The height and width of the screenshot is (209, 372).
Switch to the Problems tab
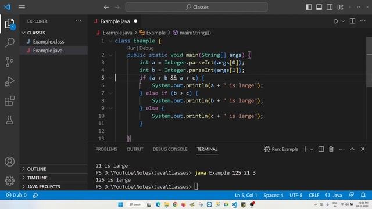[x=106, y=149]
